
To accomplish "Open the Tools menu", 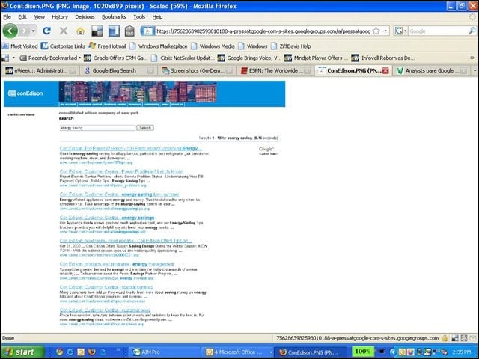I will [139, 17].
